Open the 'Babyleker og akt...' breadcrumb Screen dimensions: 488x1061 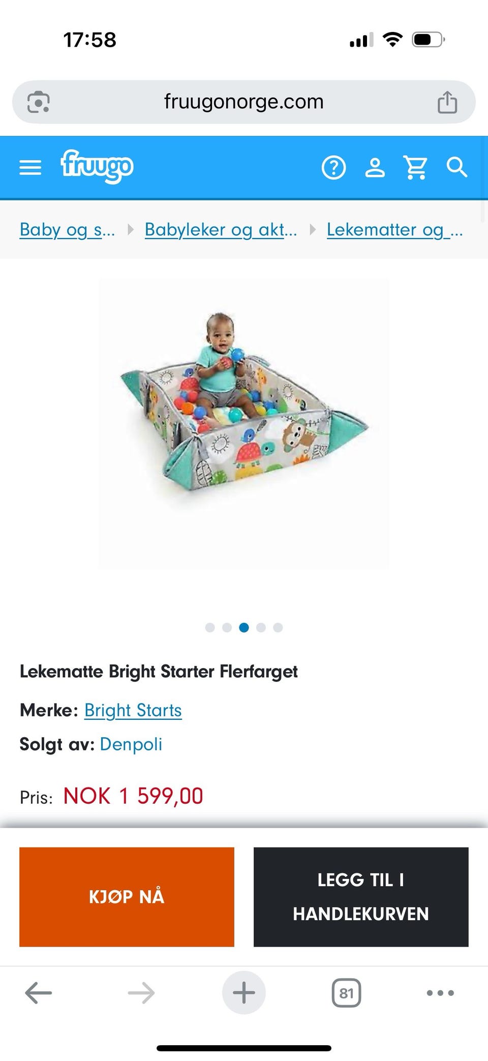[x=221, y=230]
